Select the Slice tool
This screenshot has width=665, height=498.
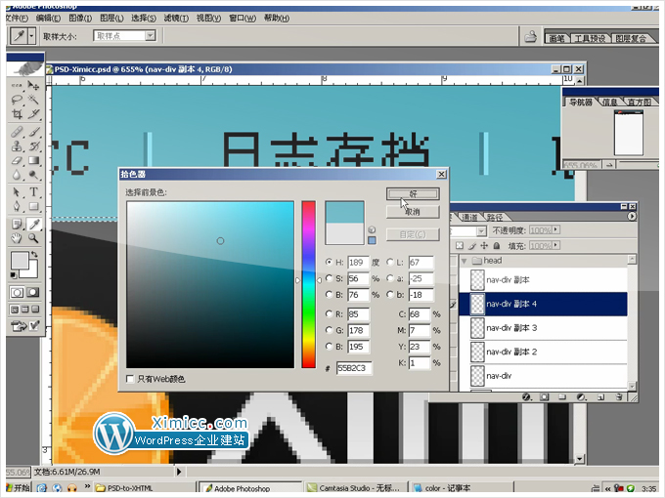point(33,114)
